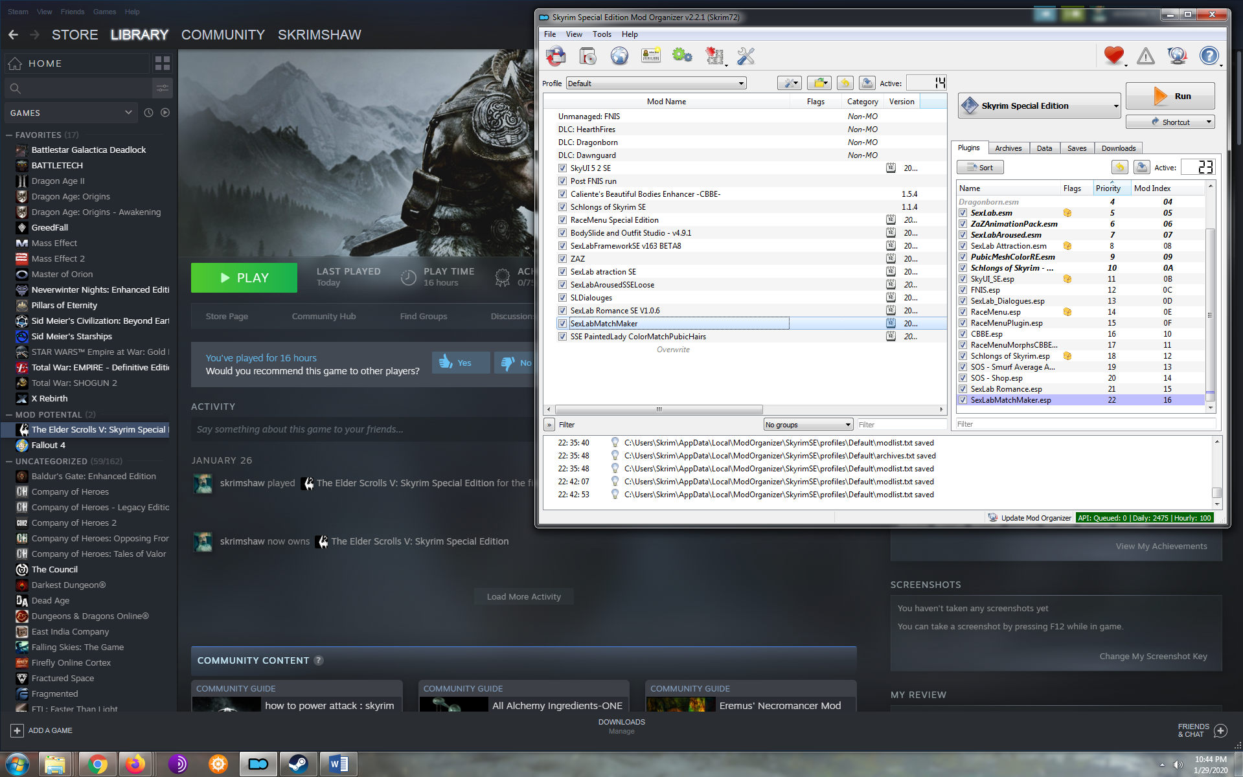Click the red heart Endorse icon
Screen dimensions: 1243x777
pos(1114,56)
